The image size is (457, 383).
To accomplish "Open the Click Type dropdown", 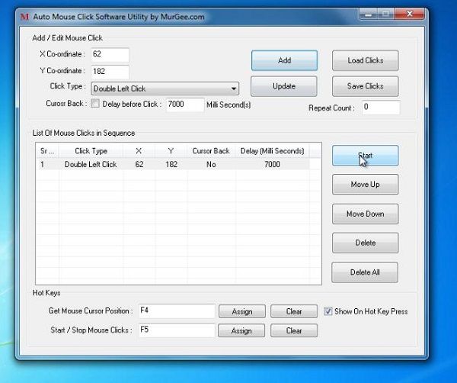I will (x=165, y=89).
